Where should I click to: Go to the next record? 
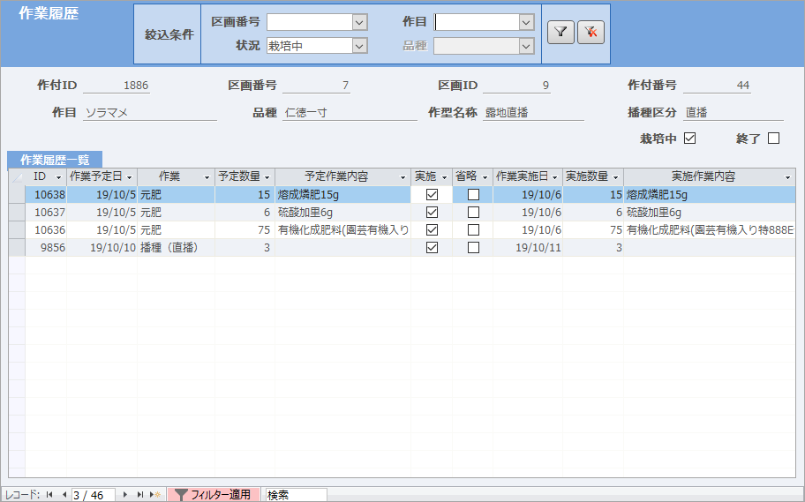click(x=125, y=495)
